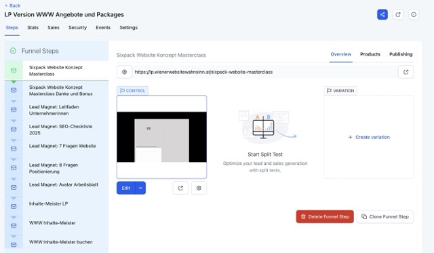The height and width of the screenshot is (253, 434).
Task: Click Delete Funnel Step button
Action: click(325, 217)
